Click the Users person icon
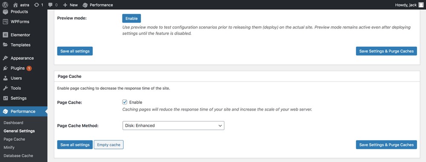The height and width of the screenshot is (162, 426). click(5, 78)
